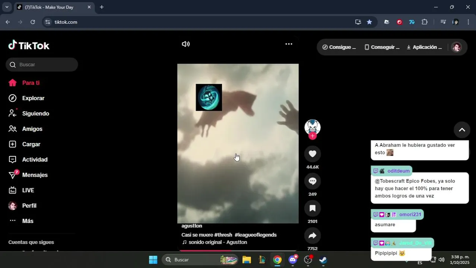Click the Buscar search field in TikTok
Image resolution: width=476 pixels, height=268 pixels.
click(42, 64)
